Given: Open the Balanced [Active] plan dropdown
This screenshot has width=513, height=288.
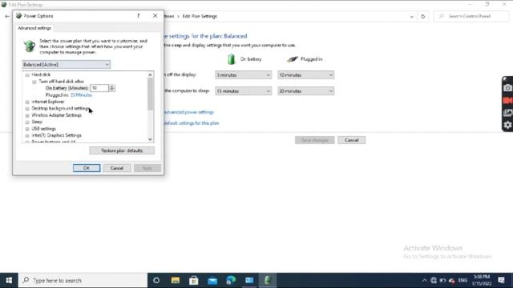Looking at the screenshot, I should pos(66,65).
